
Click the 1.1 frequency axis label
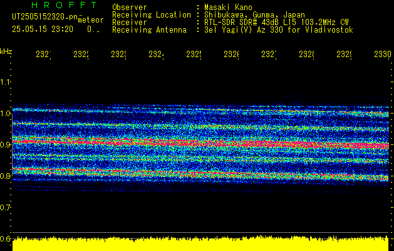coord(5,82)
